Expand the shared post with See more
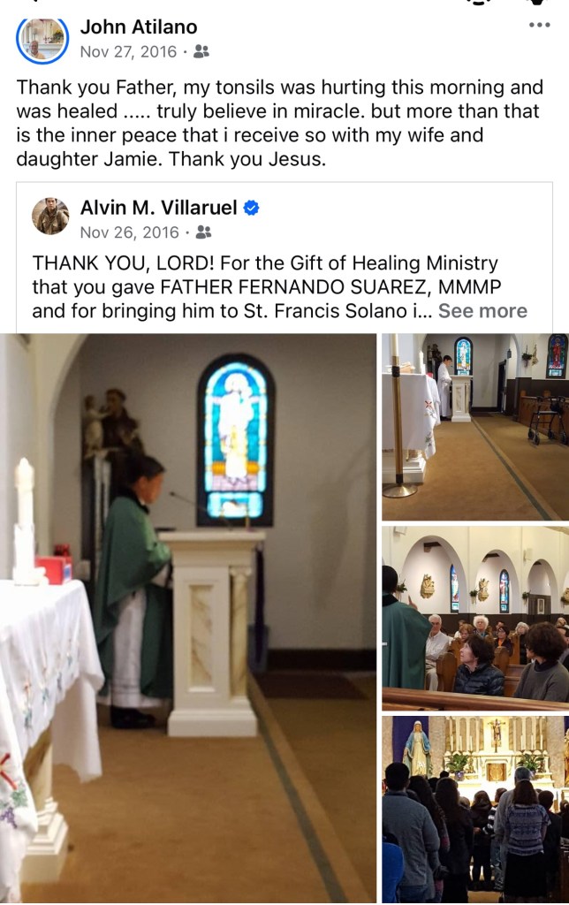Viewport: 569px width, 905px height. coord(482,311)
